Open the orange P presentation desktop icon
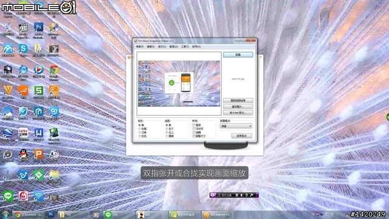 (38, 154)
